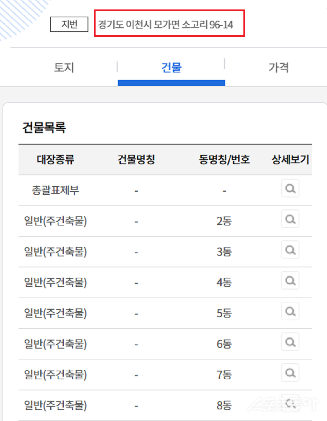Click magnifier icon for 2동 building
This screenshot has width=327, height=421.
click(x=290, y=219)
